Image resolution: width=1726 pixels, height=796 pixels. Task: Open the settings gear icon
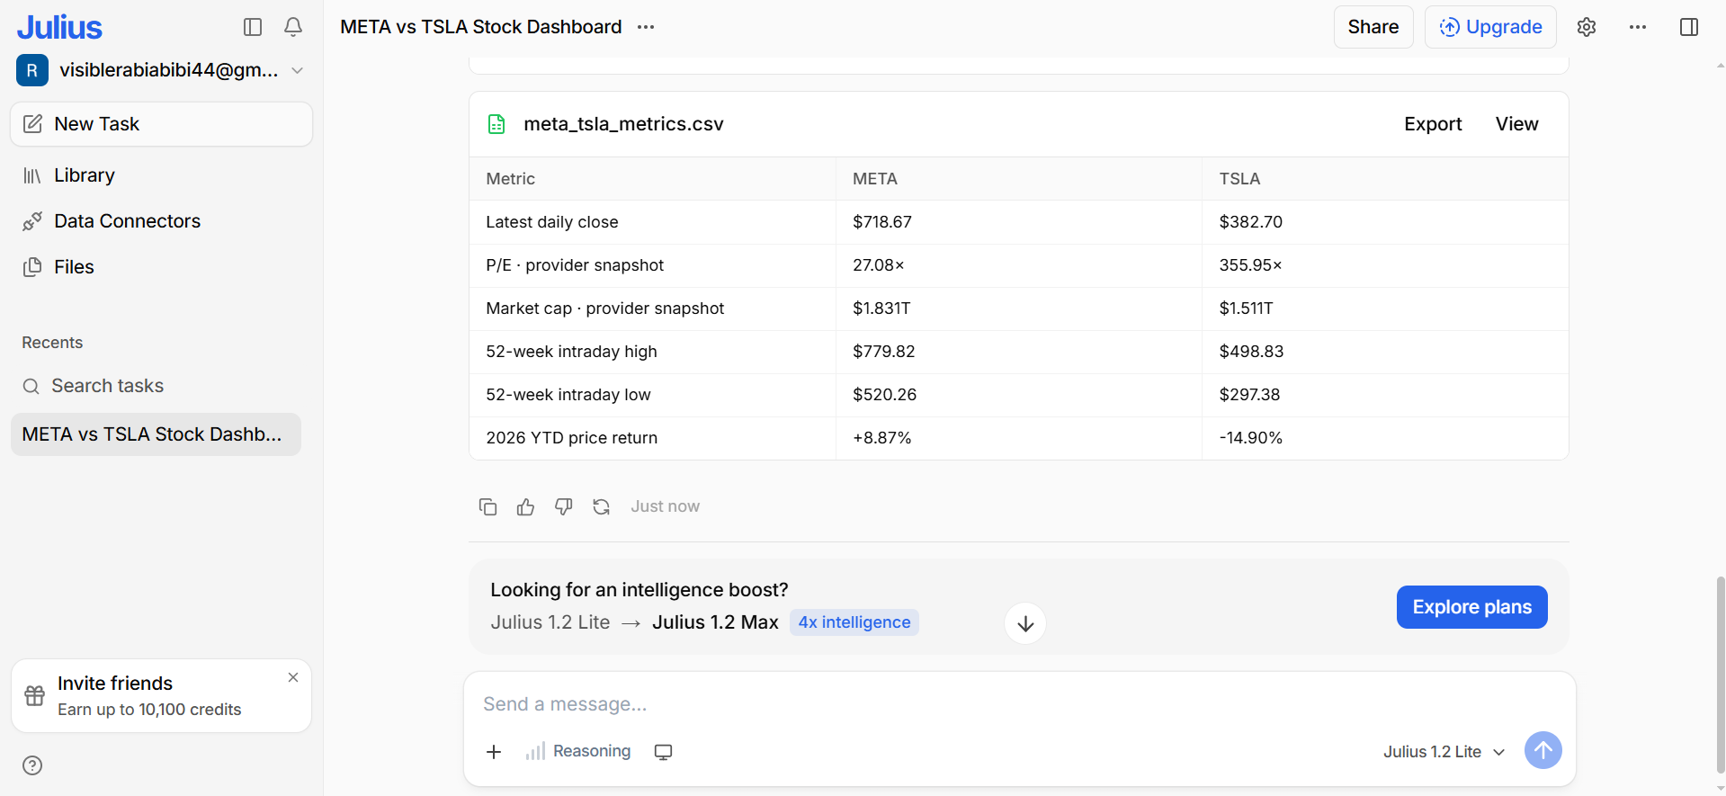pyautogui.click(x=1587, y=27)
